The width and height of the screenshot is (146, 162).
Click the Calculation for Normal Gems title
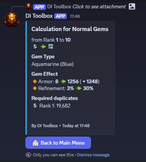point(70,29)
